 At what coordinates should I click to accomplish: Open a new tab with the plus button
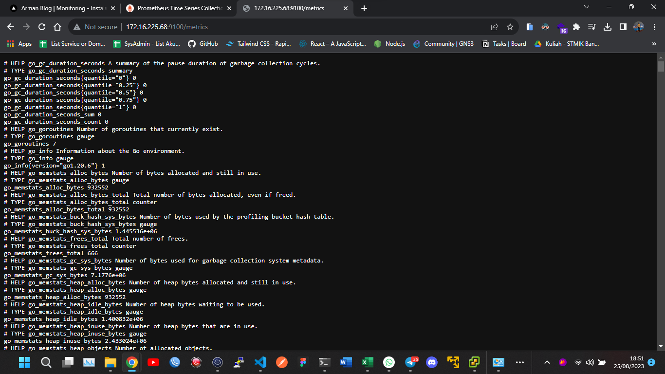pyautogui.click(x=364, y=8)
